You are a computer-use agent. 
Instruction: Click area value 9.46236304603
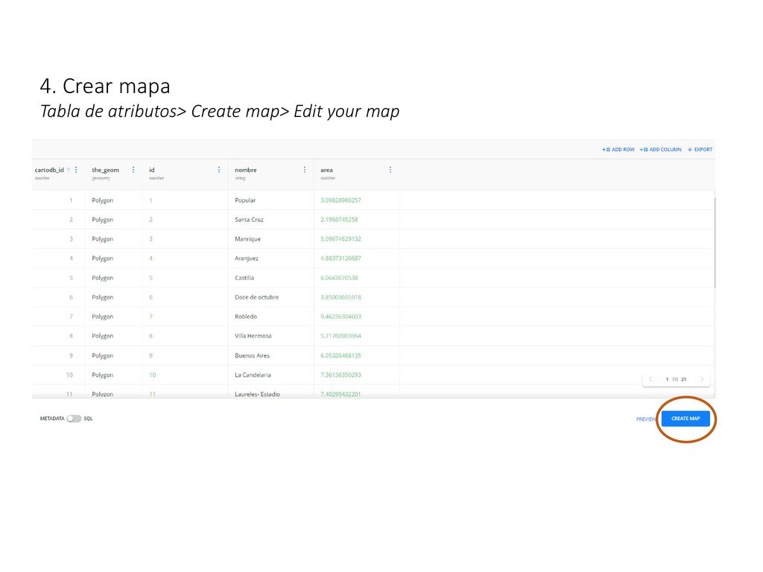click(341, 317)
